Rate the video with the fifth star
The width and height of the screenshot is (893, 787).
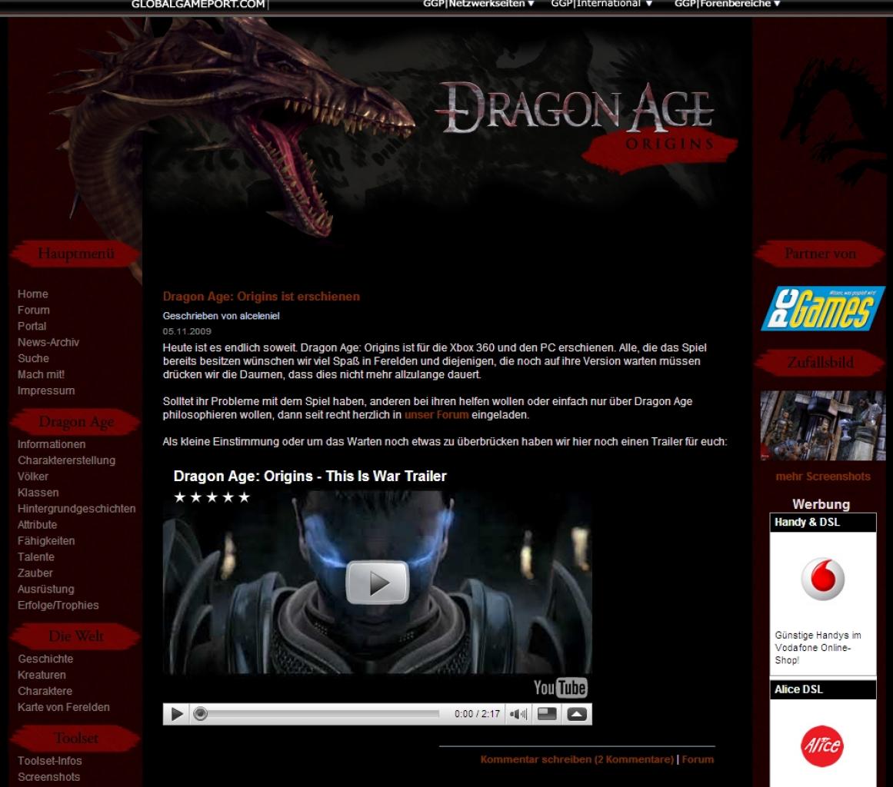[245, 497]
